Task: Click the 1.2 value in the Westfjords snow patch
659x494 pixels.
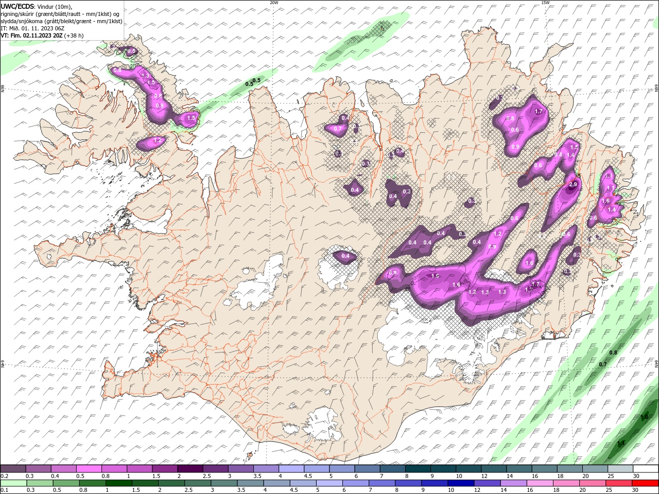Action: pyautogui.click(x=158, y=140)
